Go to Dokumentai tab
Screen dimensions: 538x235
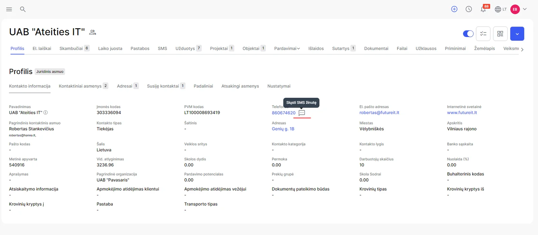(x=376, y=48)
